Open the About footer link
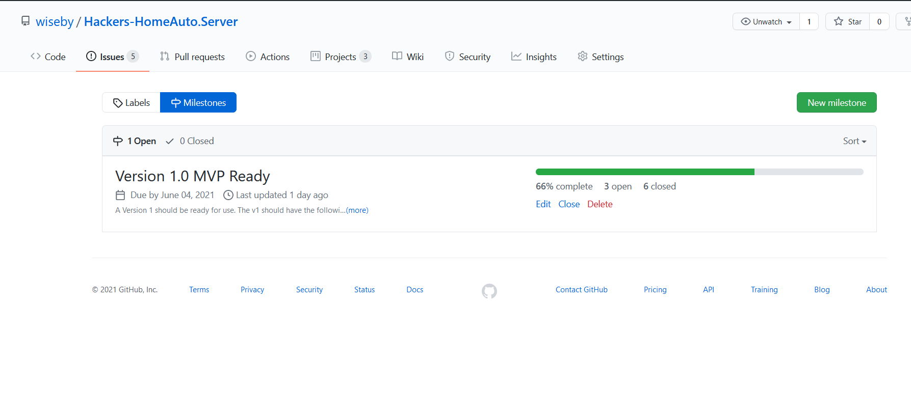This screenshot has height=415, width=911. [x=876, y=289]
